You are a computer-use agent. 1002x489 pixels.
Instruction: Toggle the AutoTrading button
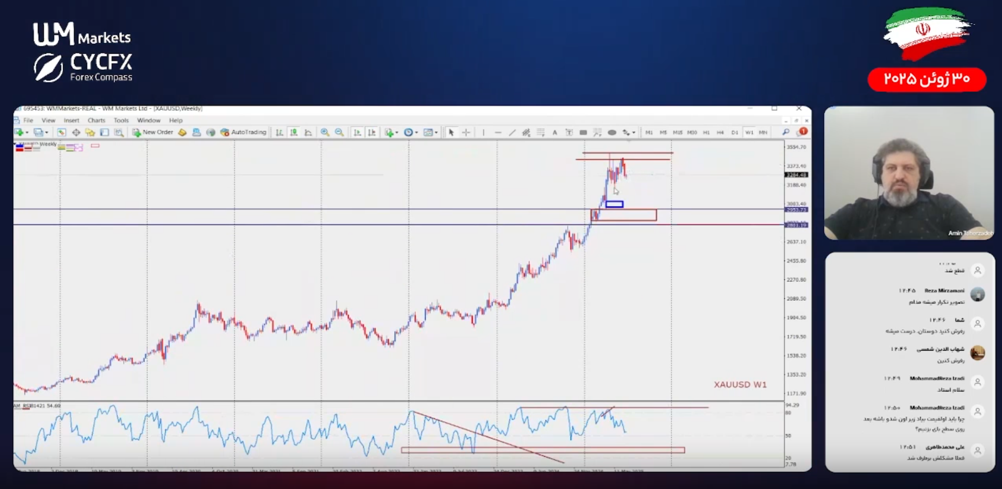point(244,132)
